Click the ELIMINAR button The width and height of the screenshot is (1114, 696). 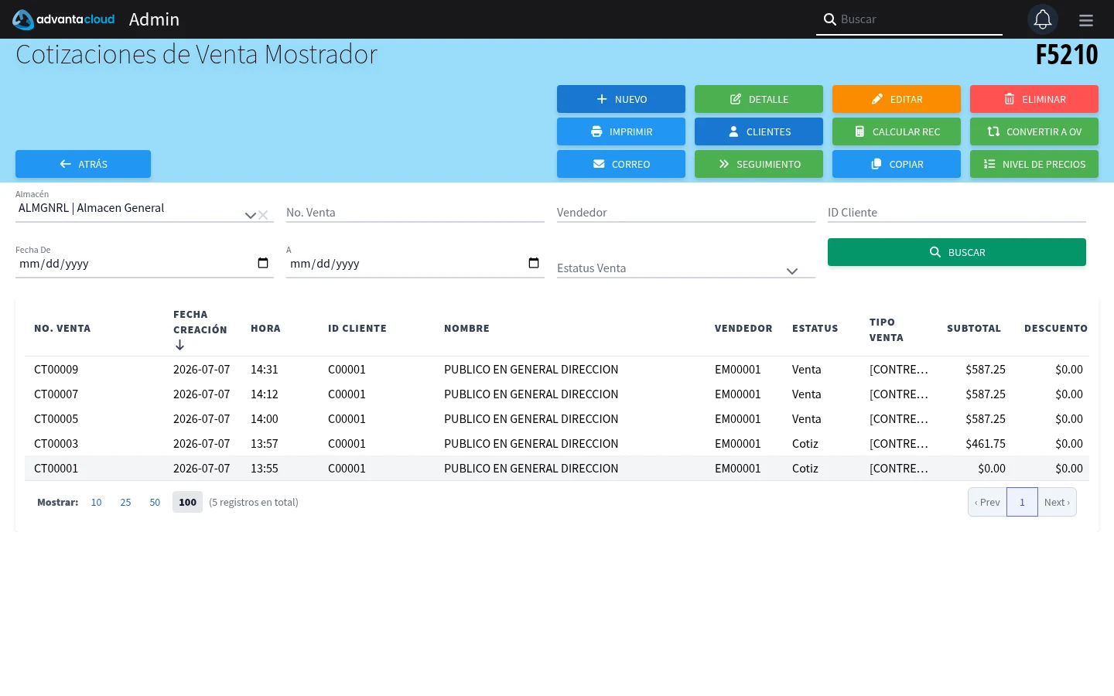tap(1034, 99)
